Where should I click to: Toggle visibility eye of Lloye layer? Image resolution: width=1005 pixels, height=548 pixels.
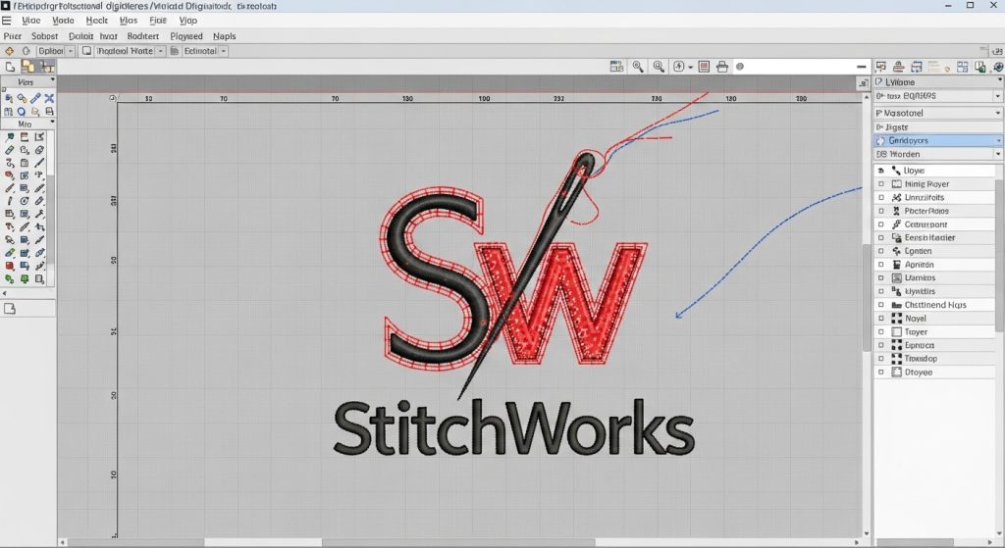click(881, 171)
